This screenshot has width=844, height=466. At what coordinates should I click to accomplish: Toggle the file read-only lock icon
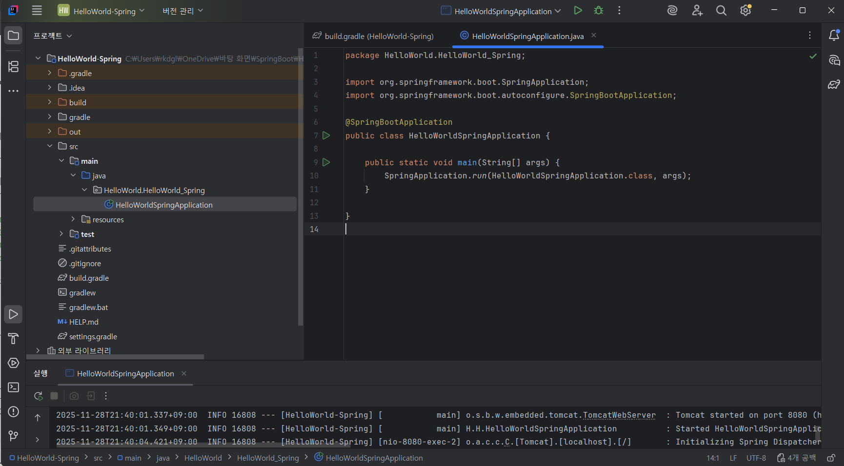pos(831,458)
